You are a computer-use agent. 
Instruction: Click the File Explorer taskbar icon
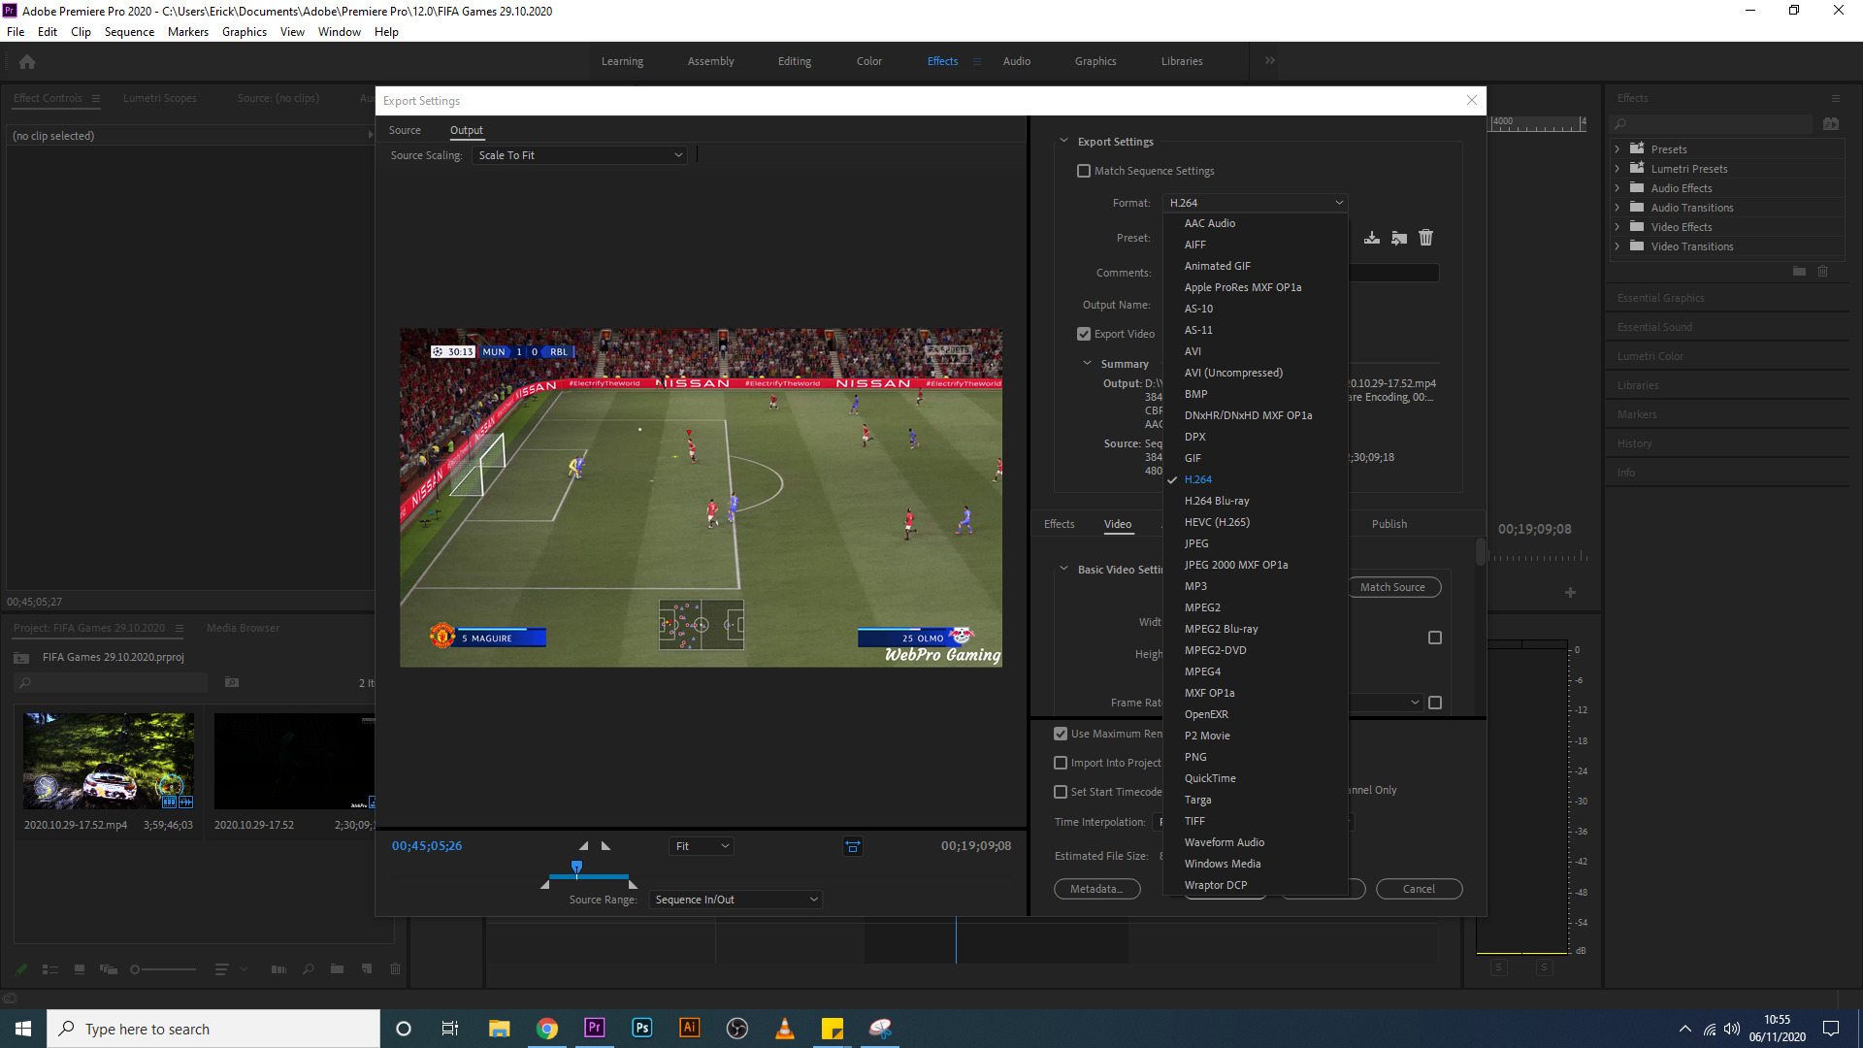tap(500, 1028)
